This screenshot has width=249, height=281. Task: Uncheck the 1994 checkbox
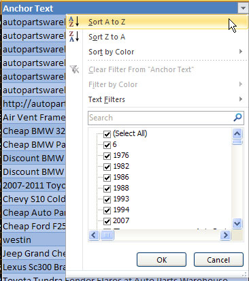(107, 210)
